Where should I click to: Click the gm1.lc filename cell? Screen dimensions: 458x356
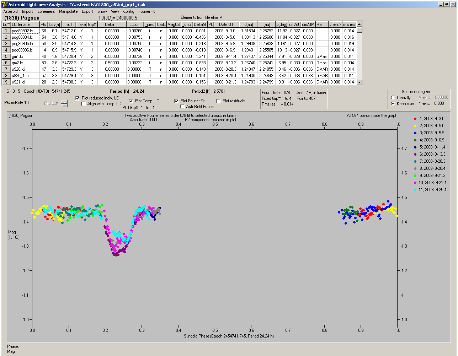[25, 56]
